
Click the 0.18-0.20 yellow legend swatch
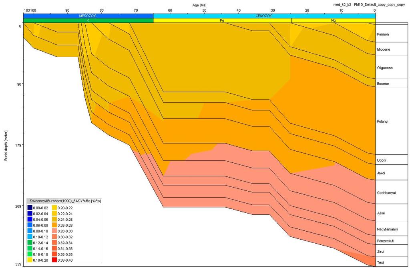[x=30, y=260]
